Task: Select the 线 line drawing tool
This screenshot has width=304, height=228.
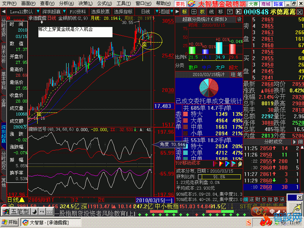Action: (x=212, y=12)
